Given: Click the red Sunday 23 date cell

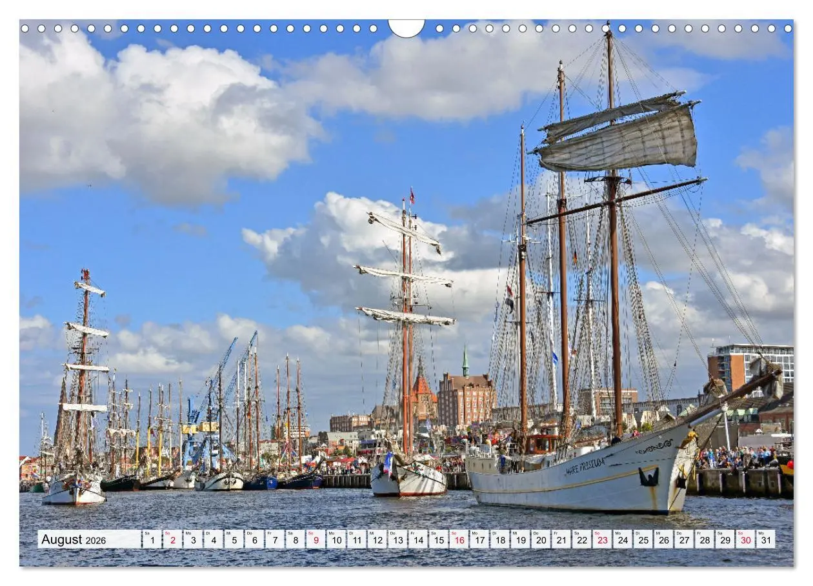Looking at the screenshot, I should pyautogui.click(x=602, y=540).
